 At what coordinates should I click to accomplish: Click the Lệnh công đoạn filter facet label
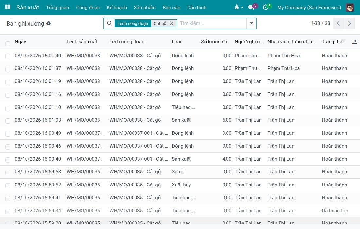(133, 23)
